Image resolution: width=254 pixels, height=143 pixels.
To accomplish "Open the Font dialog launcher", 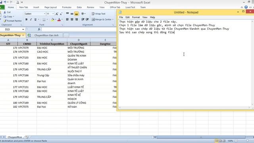I will click(x=62, y=25).
